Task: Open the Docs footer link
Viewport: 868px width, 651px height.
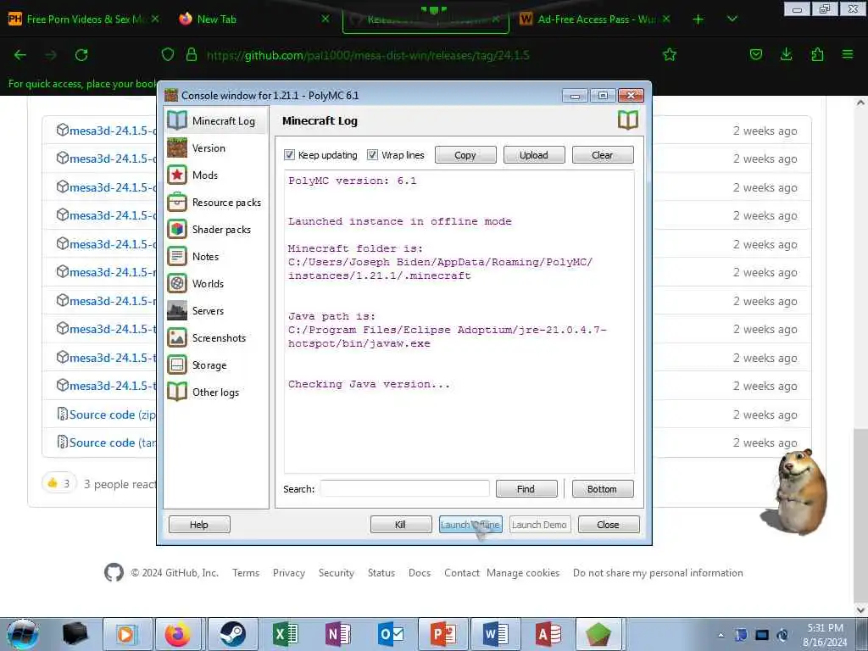Action: point(420,573)
